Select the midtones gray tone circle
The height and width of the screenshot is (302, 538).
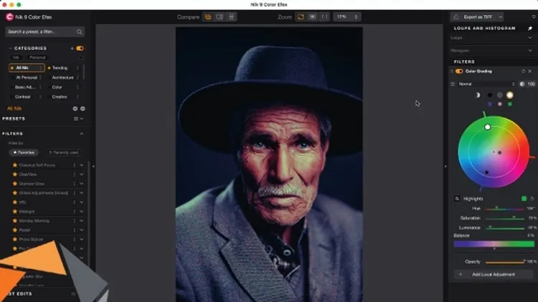pyautogui.click(x=500, y=95)
